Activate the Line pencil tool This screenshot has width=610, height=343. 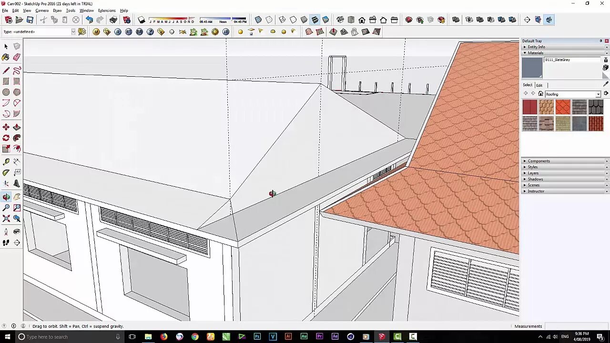tap(6, 71)
